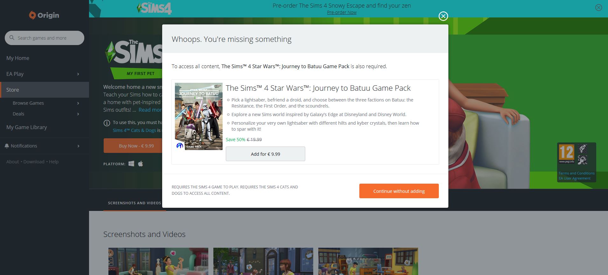Open the Notifications flyout arrow
This screenshot has height=275, width=608.
(x=78, y=146)
